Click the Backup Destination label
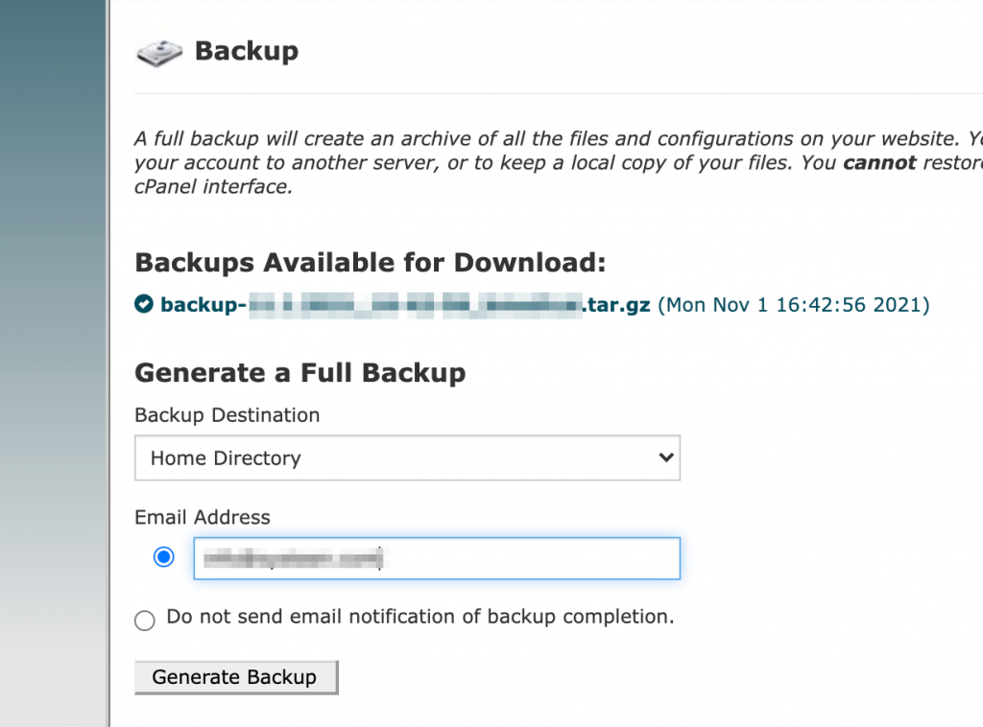This screenshot has height=727, width=983. point(227,415)
